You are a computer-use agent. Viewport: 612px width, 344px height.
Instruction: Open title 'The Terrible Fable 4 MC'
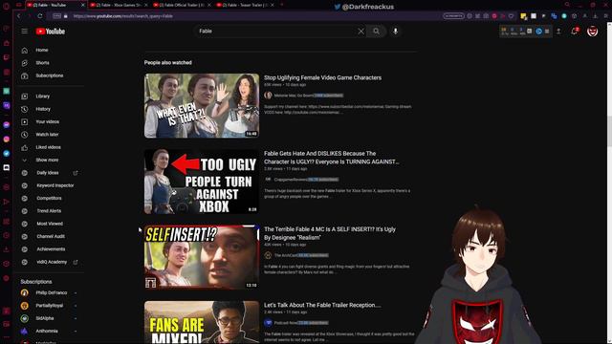coord(330,233)
